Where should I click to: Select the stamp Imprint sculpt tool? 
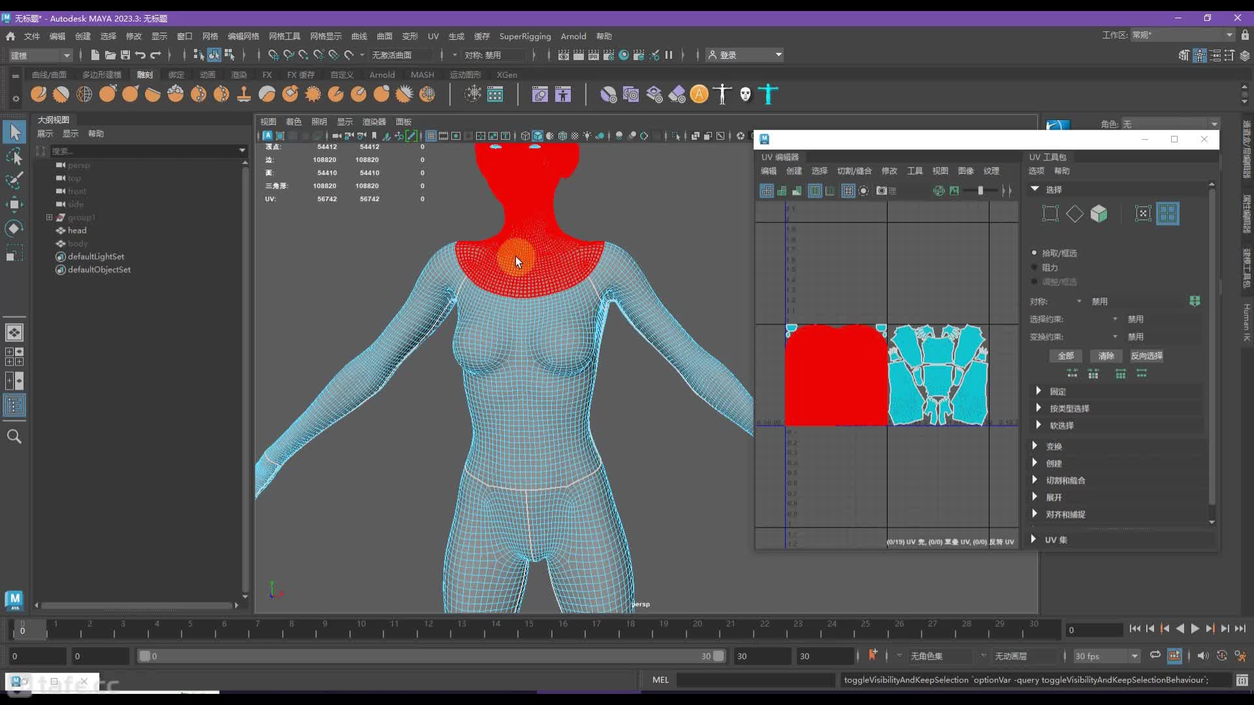[244, 95]
